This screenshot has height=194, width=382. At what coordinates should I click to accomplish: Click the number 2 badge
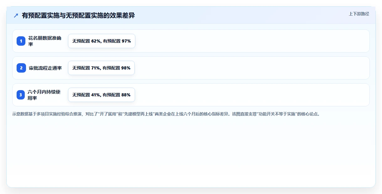(21, 68)
